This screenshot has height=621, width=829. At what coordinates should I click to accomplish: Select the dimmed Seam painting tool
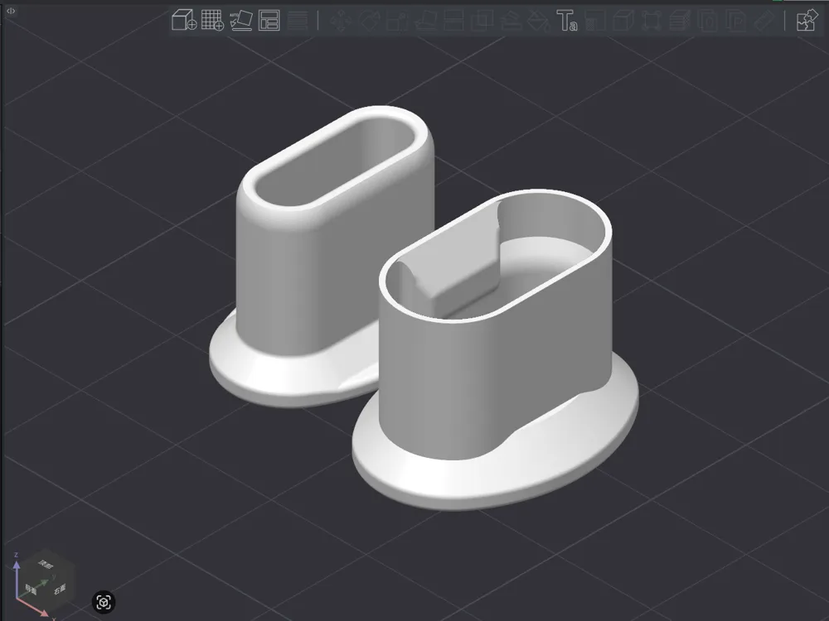(538, 20)
